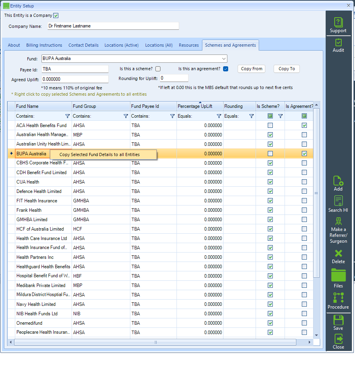Sort by Rounding column header
355x369 pixels.
240,106
